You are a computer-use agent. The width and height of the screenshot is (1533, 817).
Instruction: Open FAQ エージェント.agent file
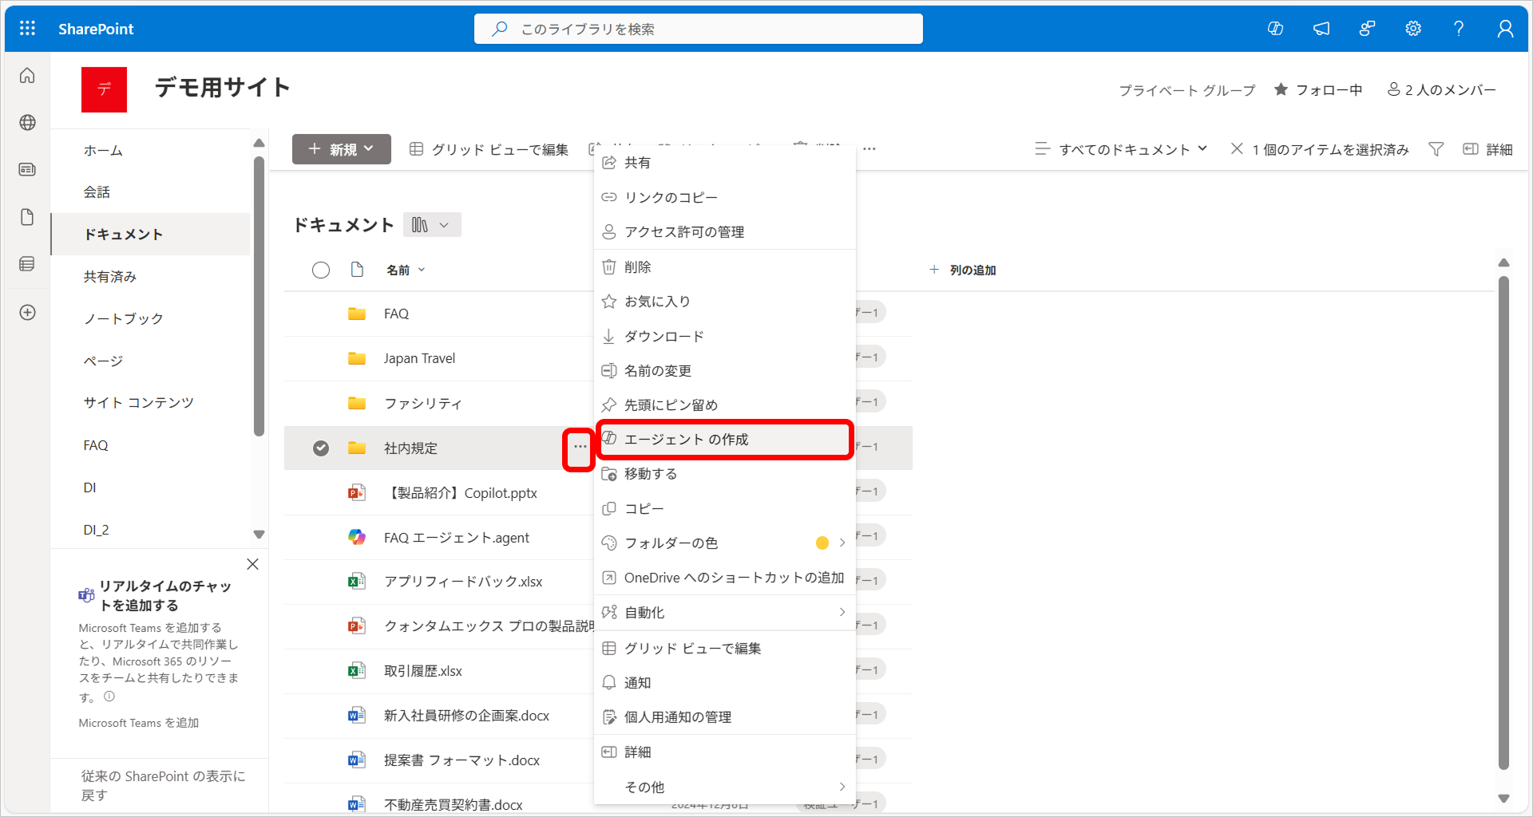(456, 538)
